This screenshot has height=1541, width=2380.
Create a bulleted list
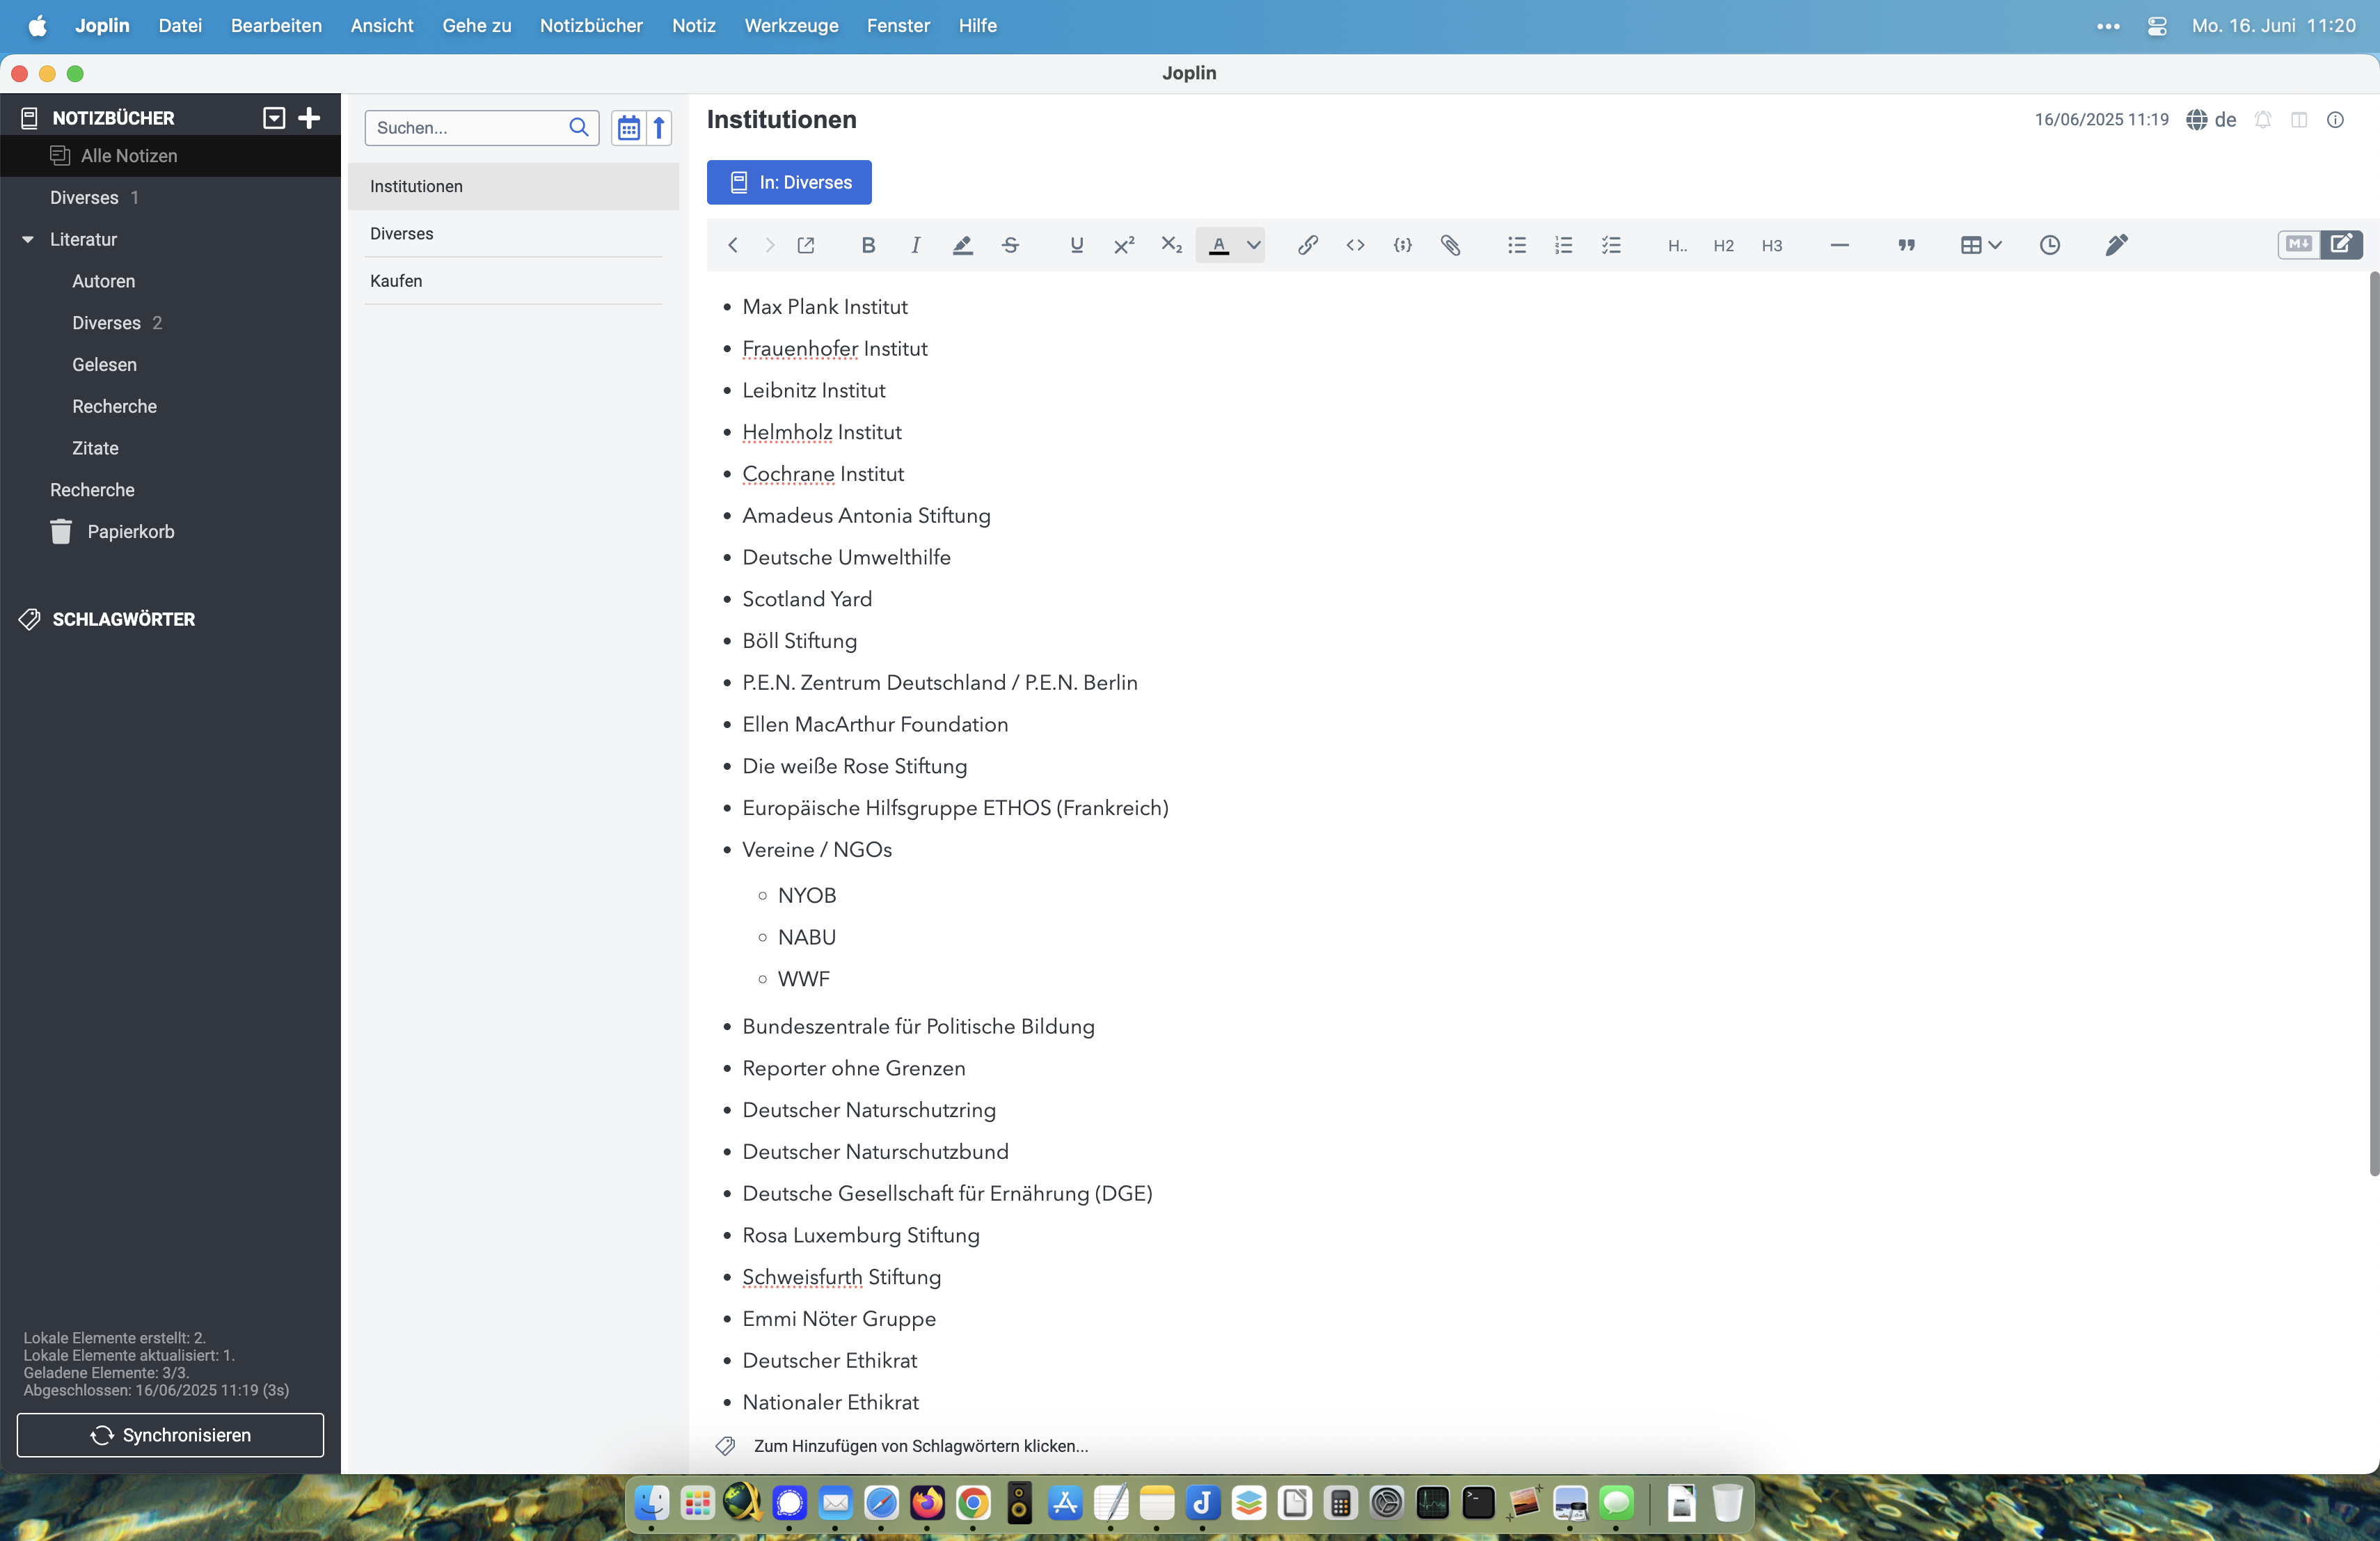coord(1516,245)
